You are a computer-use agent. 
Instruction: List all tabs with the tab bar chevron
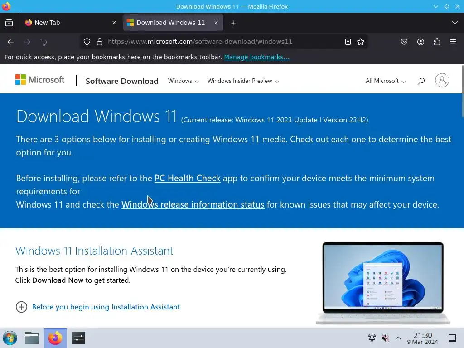[x=455, y=23]
